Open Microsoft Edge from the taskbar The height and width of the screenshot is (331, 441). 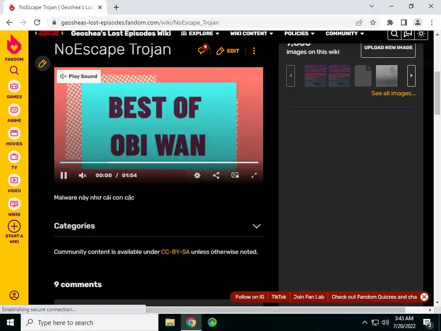point(212,322)
